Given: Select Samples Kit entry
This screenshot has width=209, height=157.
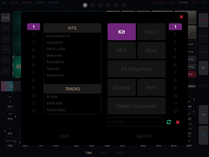Looking at the screenshot, I should pos(72,75).
